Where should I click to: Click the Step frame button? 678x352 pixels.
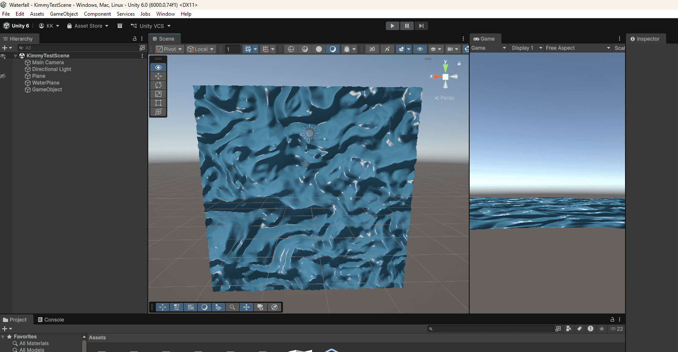[421, 26]
